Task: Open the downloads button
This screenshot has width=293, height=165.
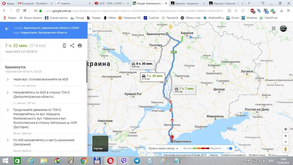Action: pyautogui.click(x=281, y=11)
